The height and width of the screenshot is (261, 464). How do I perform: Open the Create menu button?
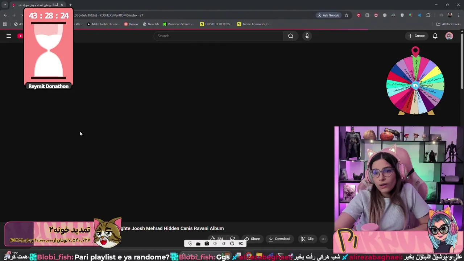(416, 36)
